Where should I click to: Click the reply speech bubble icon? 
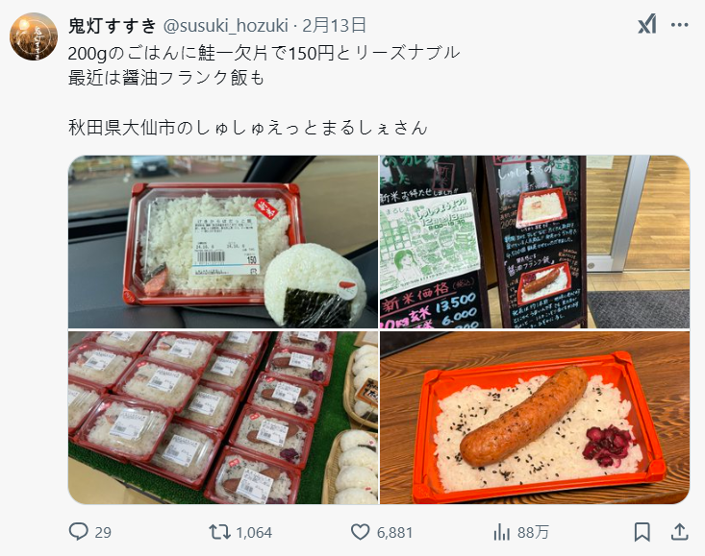point(78,532)
